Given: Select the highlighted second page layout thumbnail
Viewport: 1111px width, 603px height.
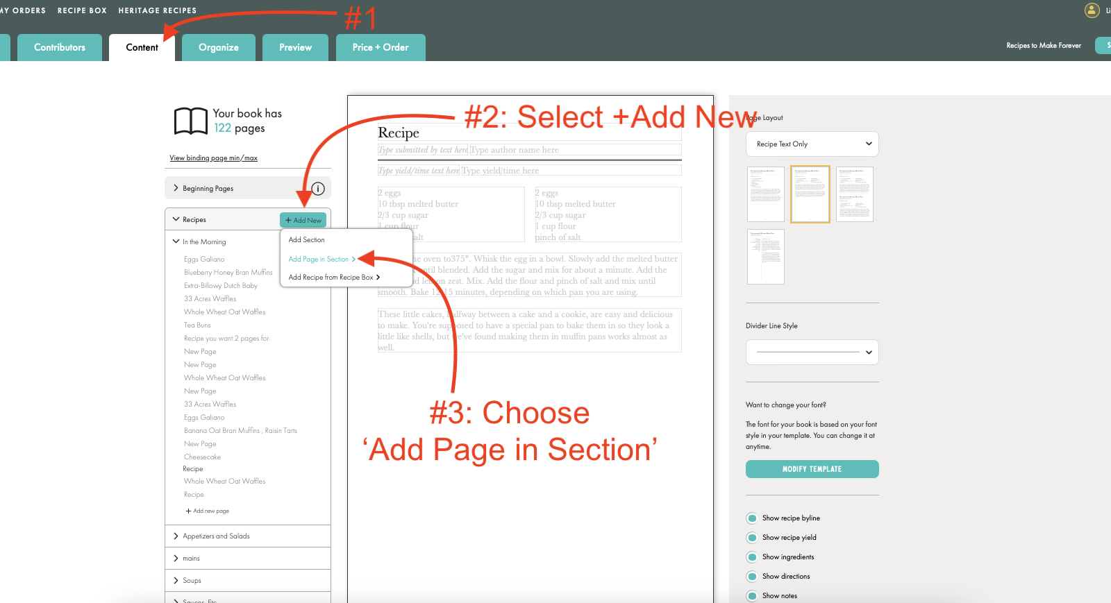Looking at the screenshot, I should [x=810, y=194].
